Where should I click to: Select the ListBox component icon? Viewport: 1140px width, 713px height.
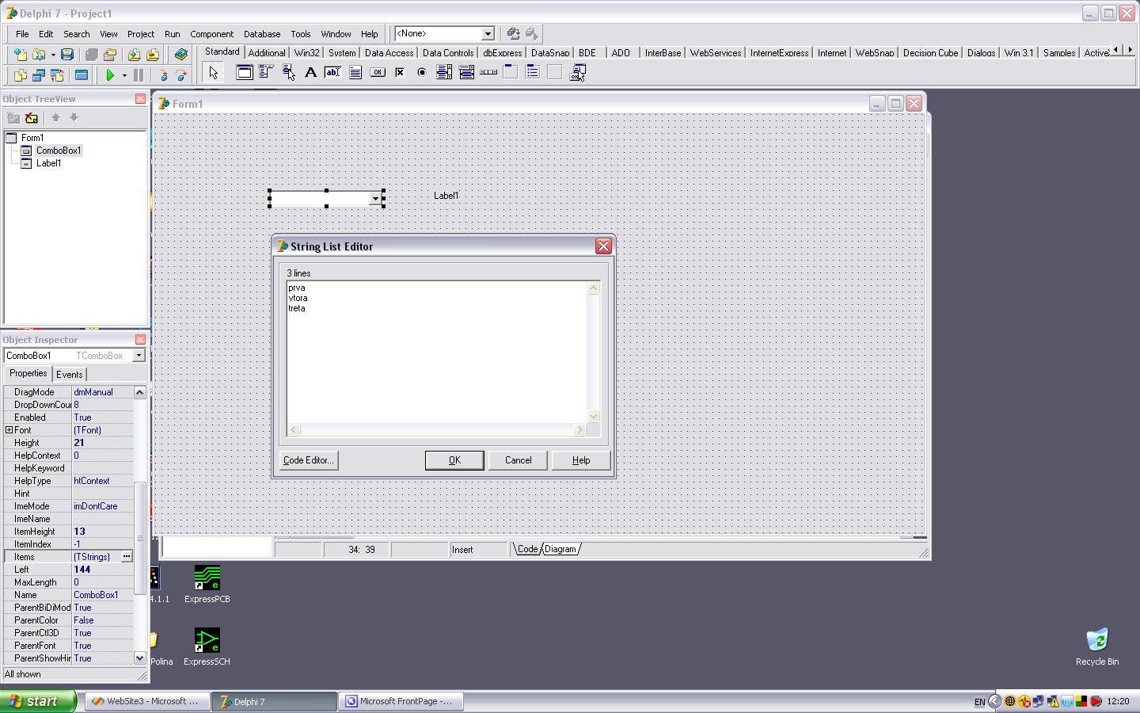[444, 72]
